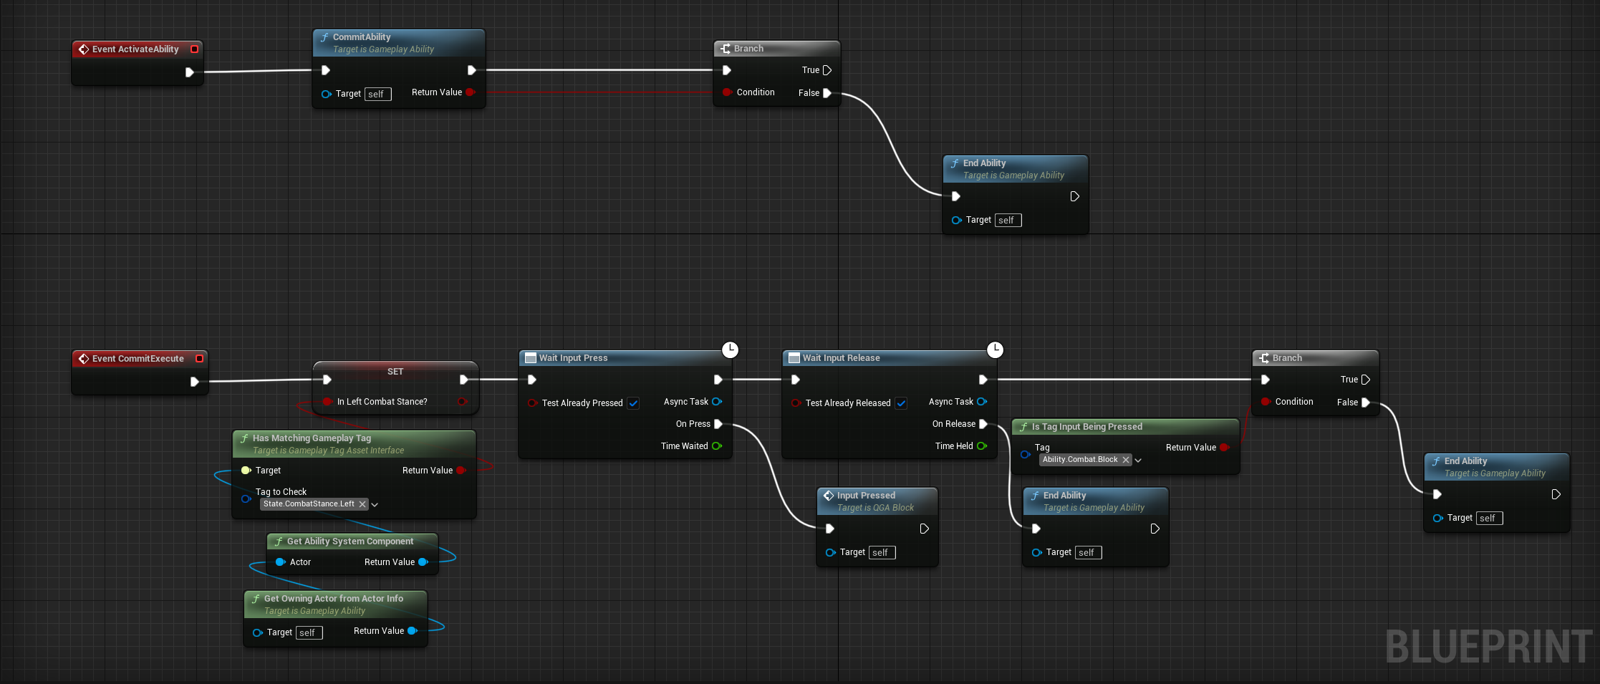This screenshot has height=684, width=1600.
Task: Click top Branch True output pin
Action: point(827,70)
